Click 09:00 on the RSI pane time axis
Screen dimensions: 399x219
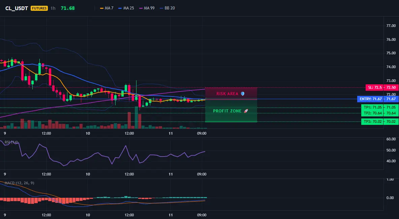[x=202, y=174]
